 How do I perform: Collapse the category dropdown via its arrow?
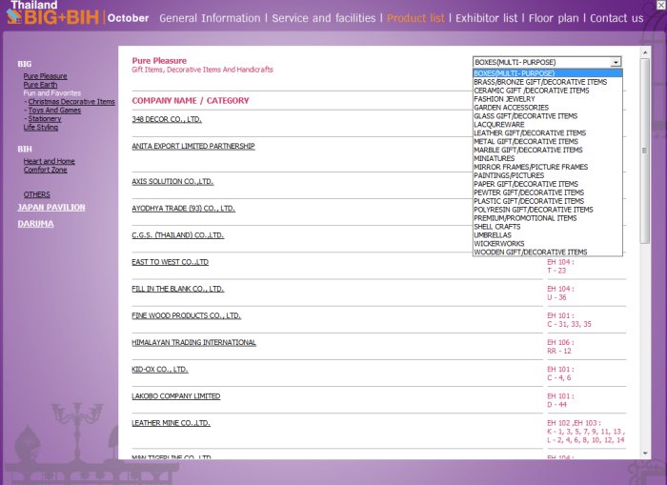[616, 62]
